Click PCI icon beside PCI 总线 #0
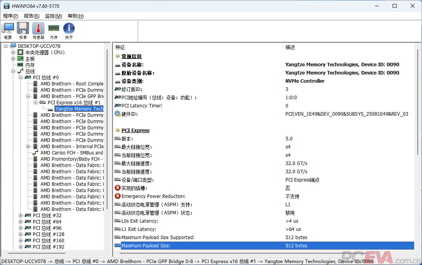422x265 pixels. point(28,78)
